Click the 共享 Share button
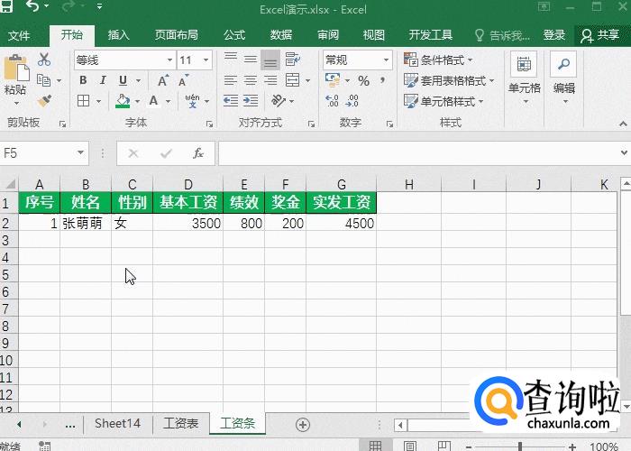Image resolution: width=631 pixels, height=451 pixels. [x=599, y=35]
